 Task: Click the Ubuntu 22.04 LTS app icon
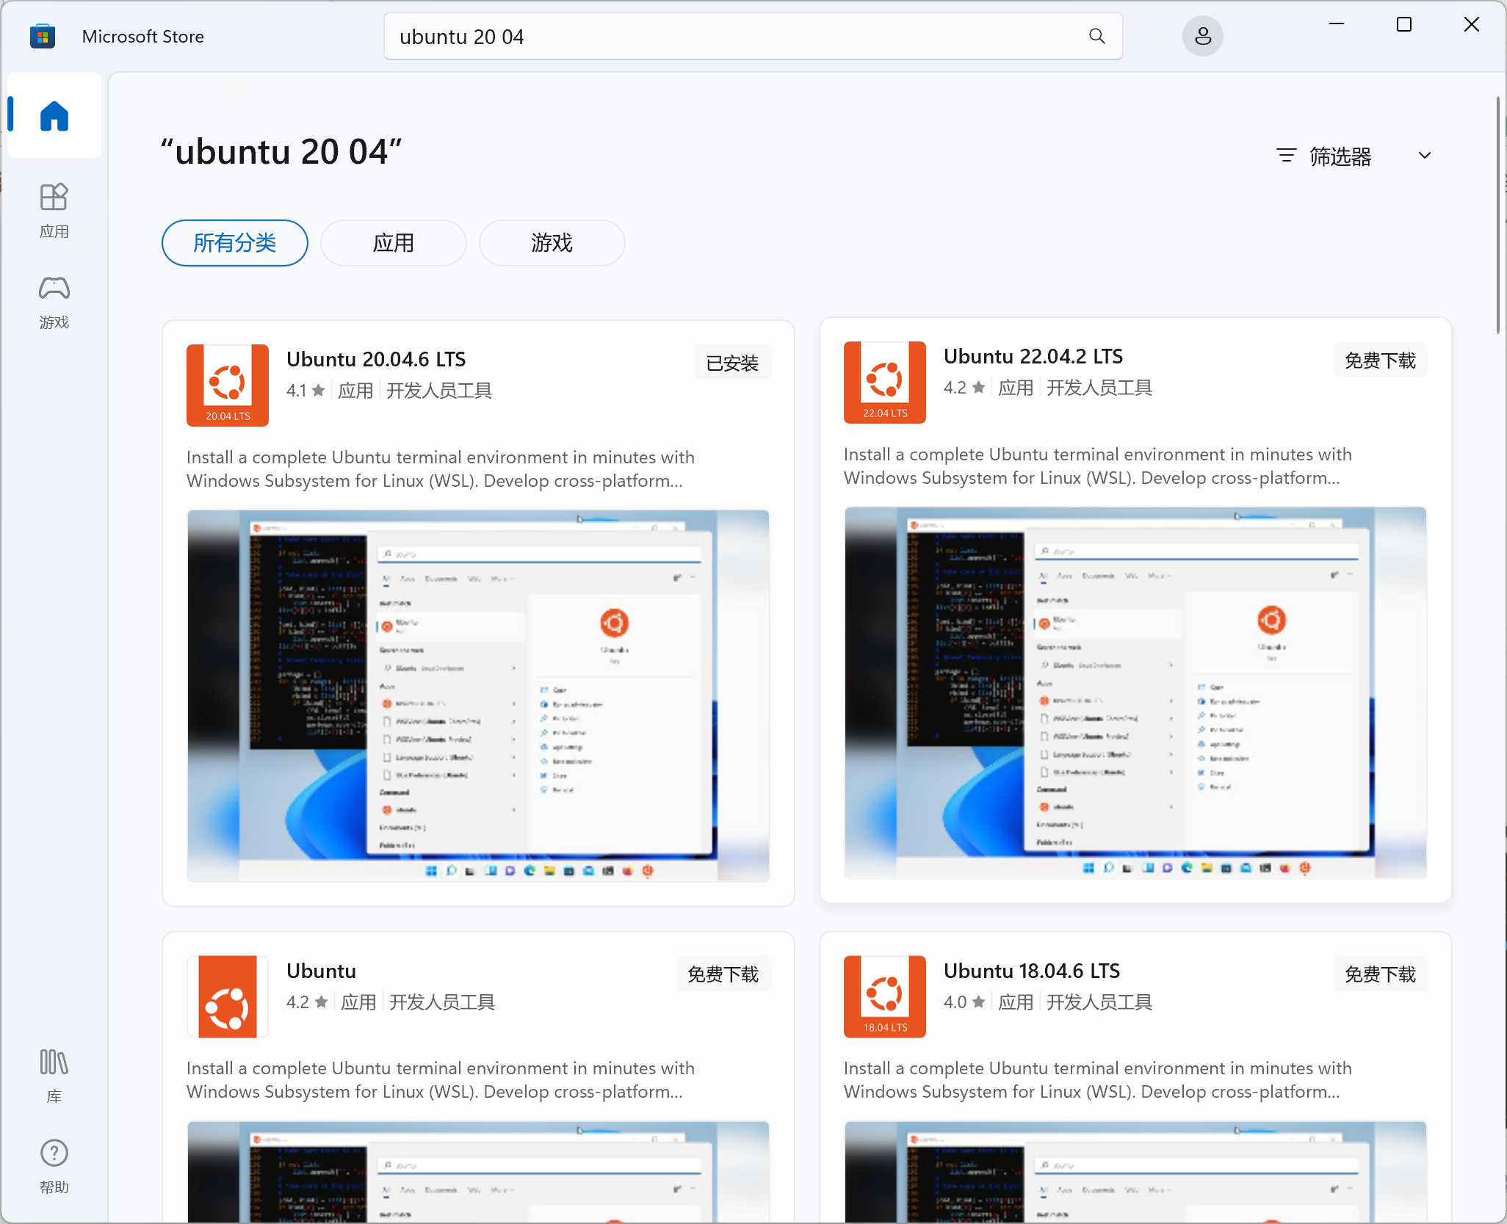coord(884,382)
